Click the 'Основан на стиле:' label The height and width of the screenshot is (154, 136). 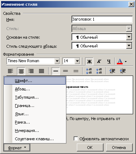(x=23, y=37)
